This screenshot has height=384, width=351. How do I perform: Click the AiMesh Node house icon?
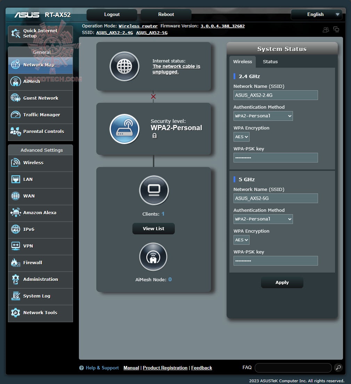tap(153, 257)
